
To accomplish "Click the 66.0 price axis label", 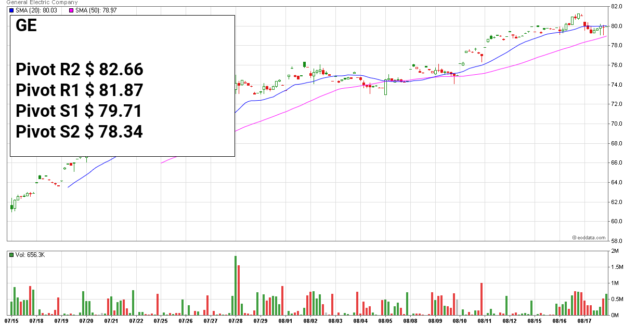I will pos(616,163).
